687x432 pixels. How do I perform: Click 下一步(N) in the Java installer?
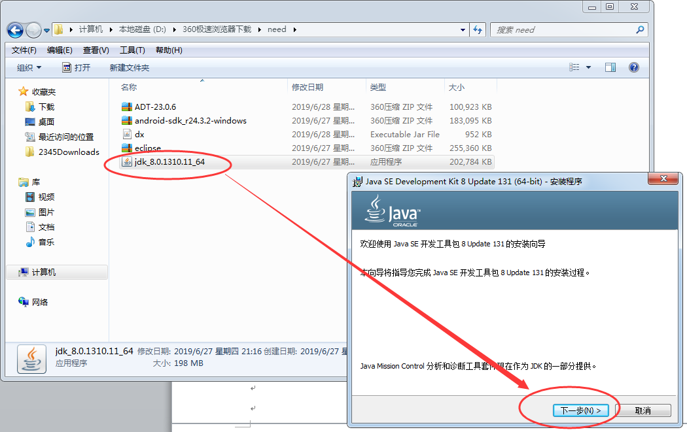[x=580, y=410]
